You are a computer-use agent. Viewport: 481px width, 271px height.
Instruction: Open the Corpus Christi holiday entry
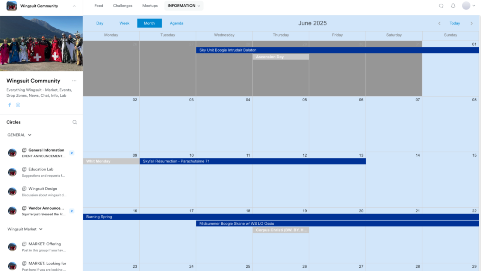coord(281,230)
